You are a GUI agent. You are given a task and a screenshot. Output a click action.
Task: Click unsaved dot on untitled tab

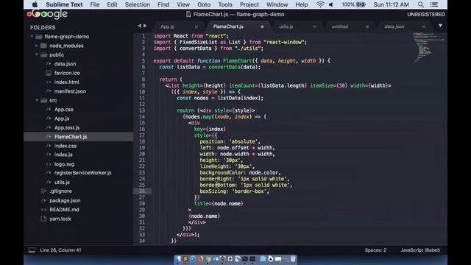tap(367, 26)
